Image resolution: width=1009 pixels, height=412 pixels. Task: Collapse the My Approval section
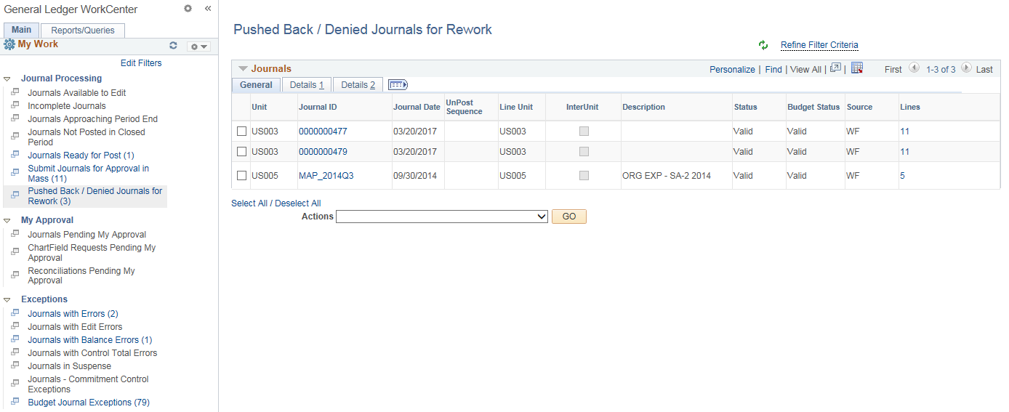7,220
